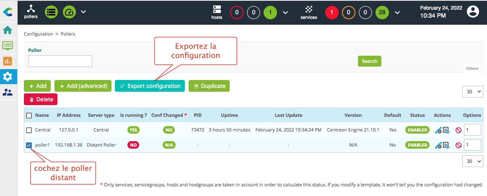
Task: Open the top rows-per-page dropdown
Action: click(472, 92)
